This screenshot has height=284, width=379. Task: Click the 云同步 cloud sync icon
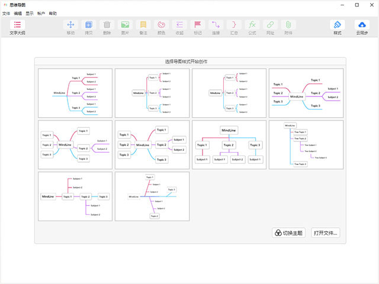coord(362,25)
